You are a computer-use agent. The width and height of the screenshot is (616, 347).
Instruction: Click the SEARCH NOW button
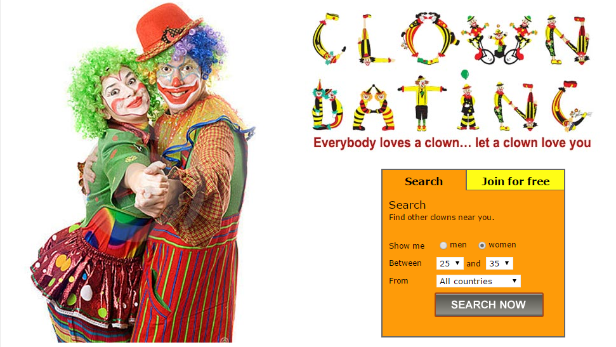click(x=488, y=304)
